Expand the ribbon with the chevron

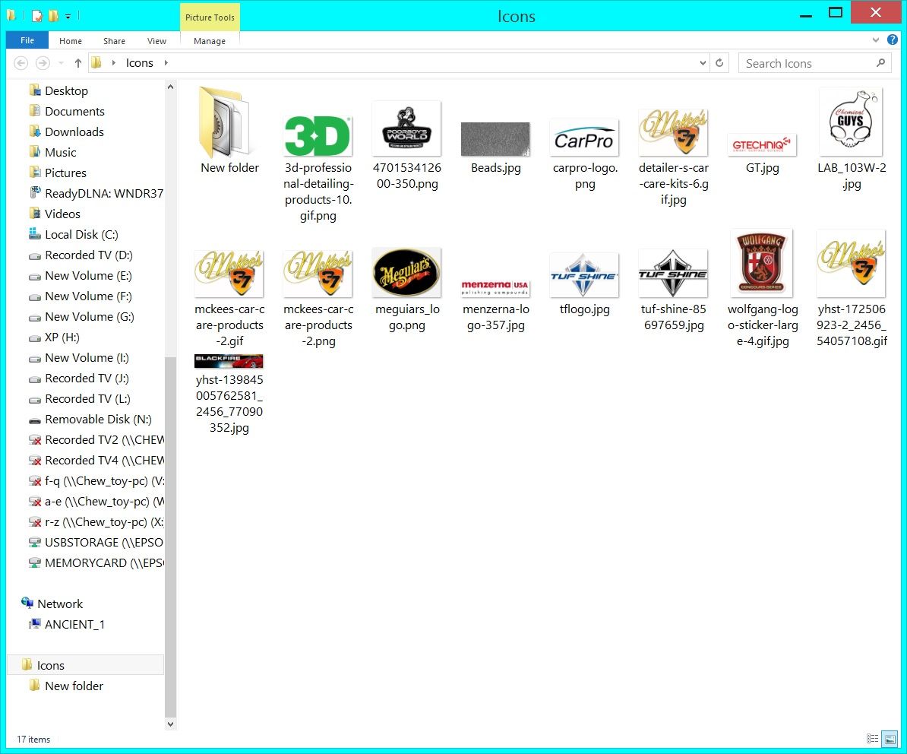(876, 40)
